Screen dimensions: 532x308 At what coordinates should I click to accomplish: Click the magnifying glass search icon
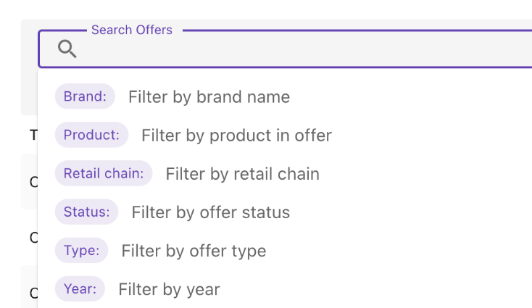pos(67,49)
